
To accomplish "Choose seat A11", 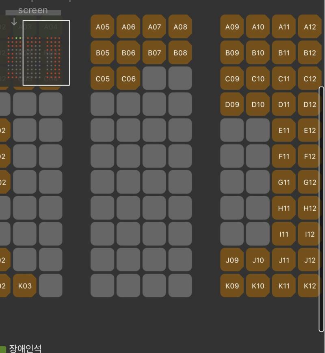I will pos(284,27).
